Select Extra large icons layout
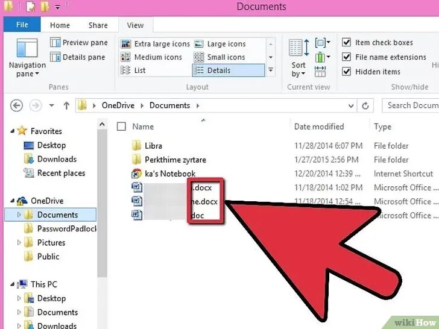This screenshot has height=329, width=439. (155, 44)
